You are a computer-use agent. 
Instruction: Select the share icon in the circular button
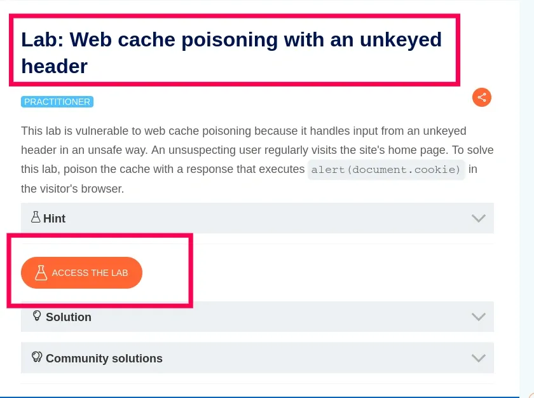481,97
